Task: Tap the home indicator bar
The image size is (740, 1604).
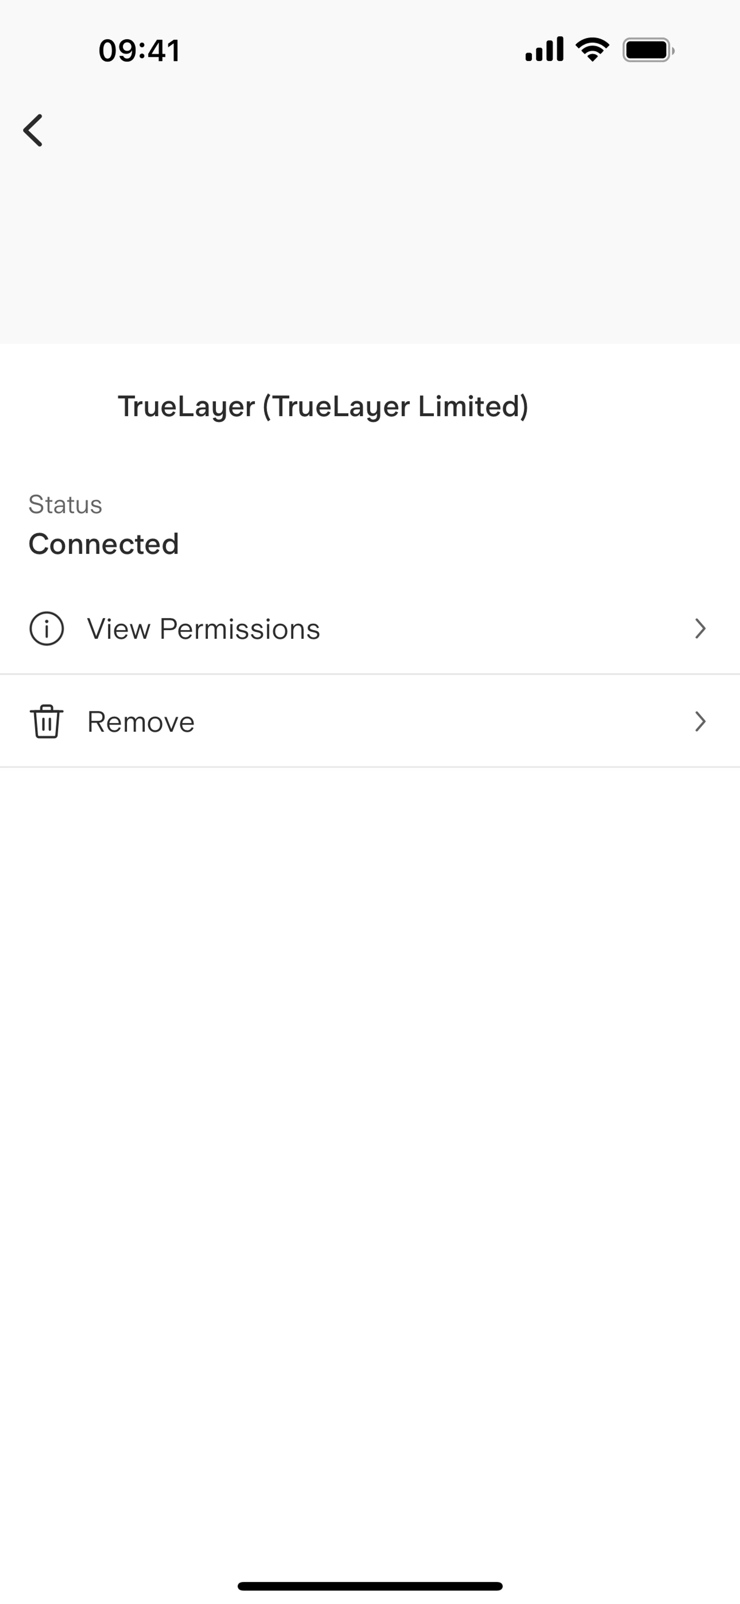Action: pos(370,1586)
